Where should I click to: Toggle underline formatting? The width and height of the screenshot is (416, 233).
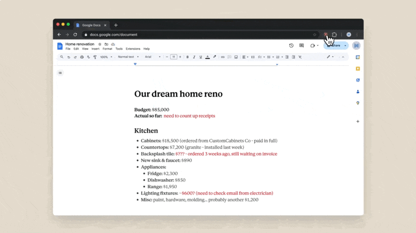201,57
